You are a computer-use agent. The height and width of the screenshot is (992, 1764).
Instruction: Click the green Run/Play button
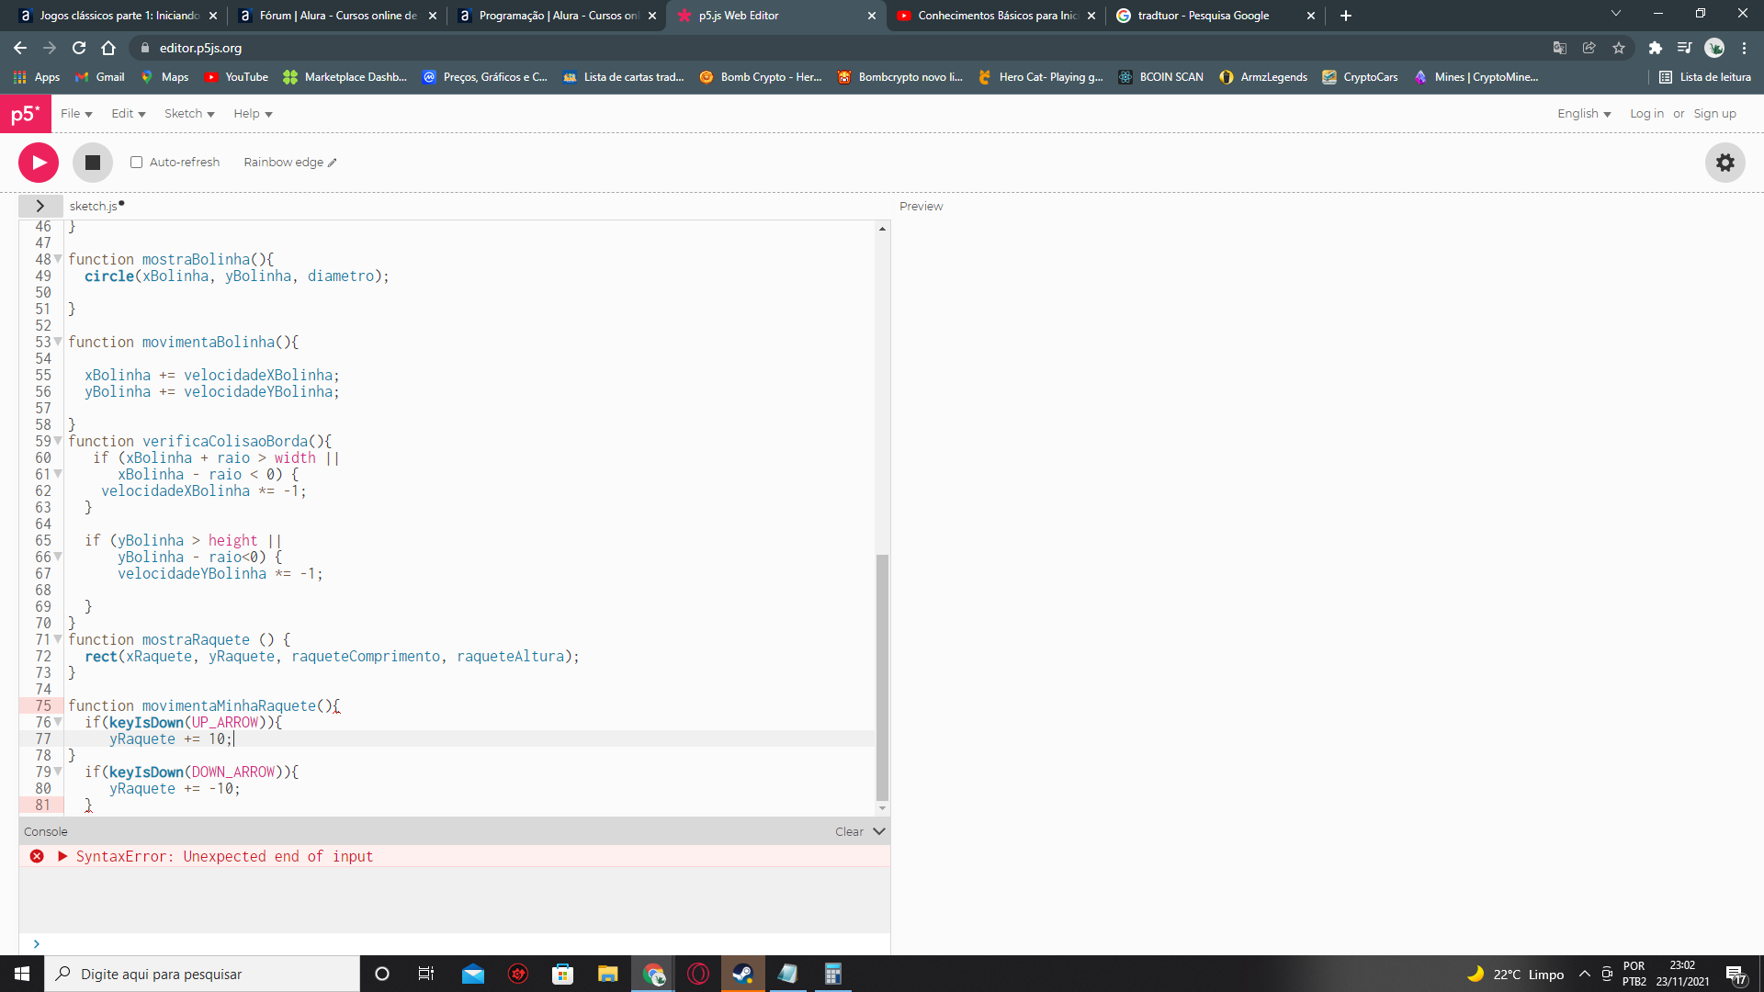[x=39, y=161]
